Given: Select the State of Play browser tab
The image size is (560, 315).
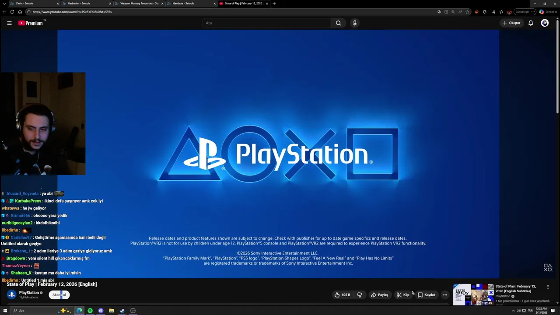Looking at the screenshot, I should (x=244, y=3).
